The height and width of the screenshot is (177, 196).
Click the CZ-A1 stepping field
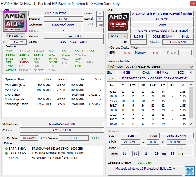63,19
